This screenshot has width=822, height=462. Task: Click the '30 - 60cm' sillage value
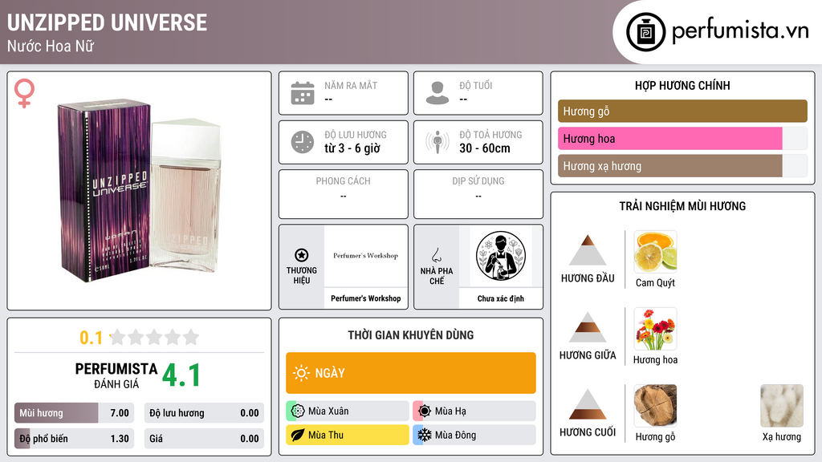[x=485, y=148]
